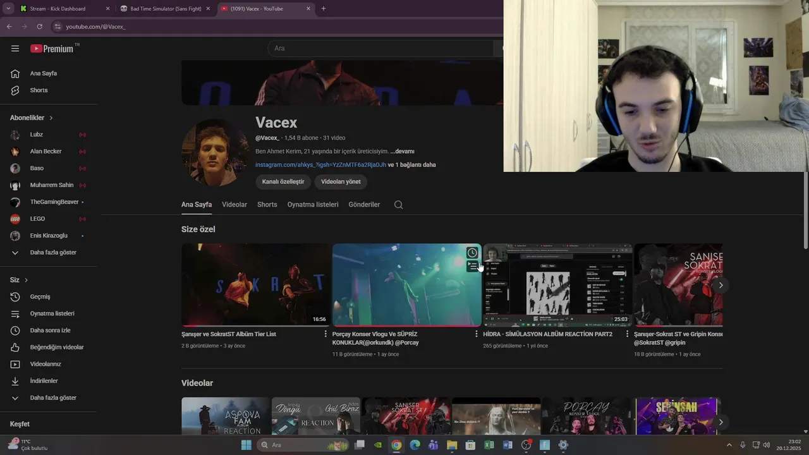Open options menu for Porçay Konser Vlogu video
The image size is (809, 455).
(477, 334)
